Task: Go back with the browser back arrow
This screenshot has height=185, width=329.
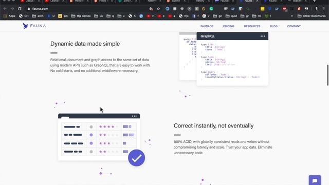Action: (x=5, y=9)
